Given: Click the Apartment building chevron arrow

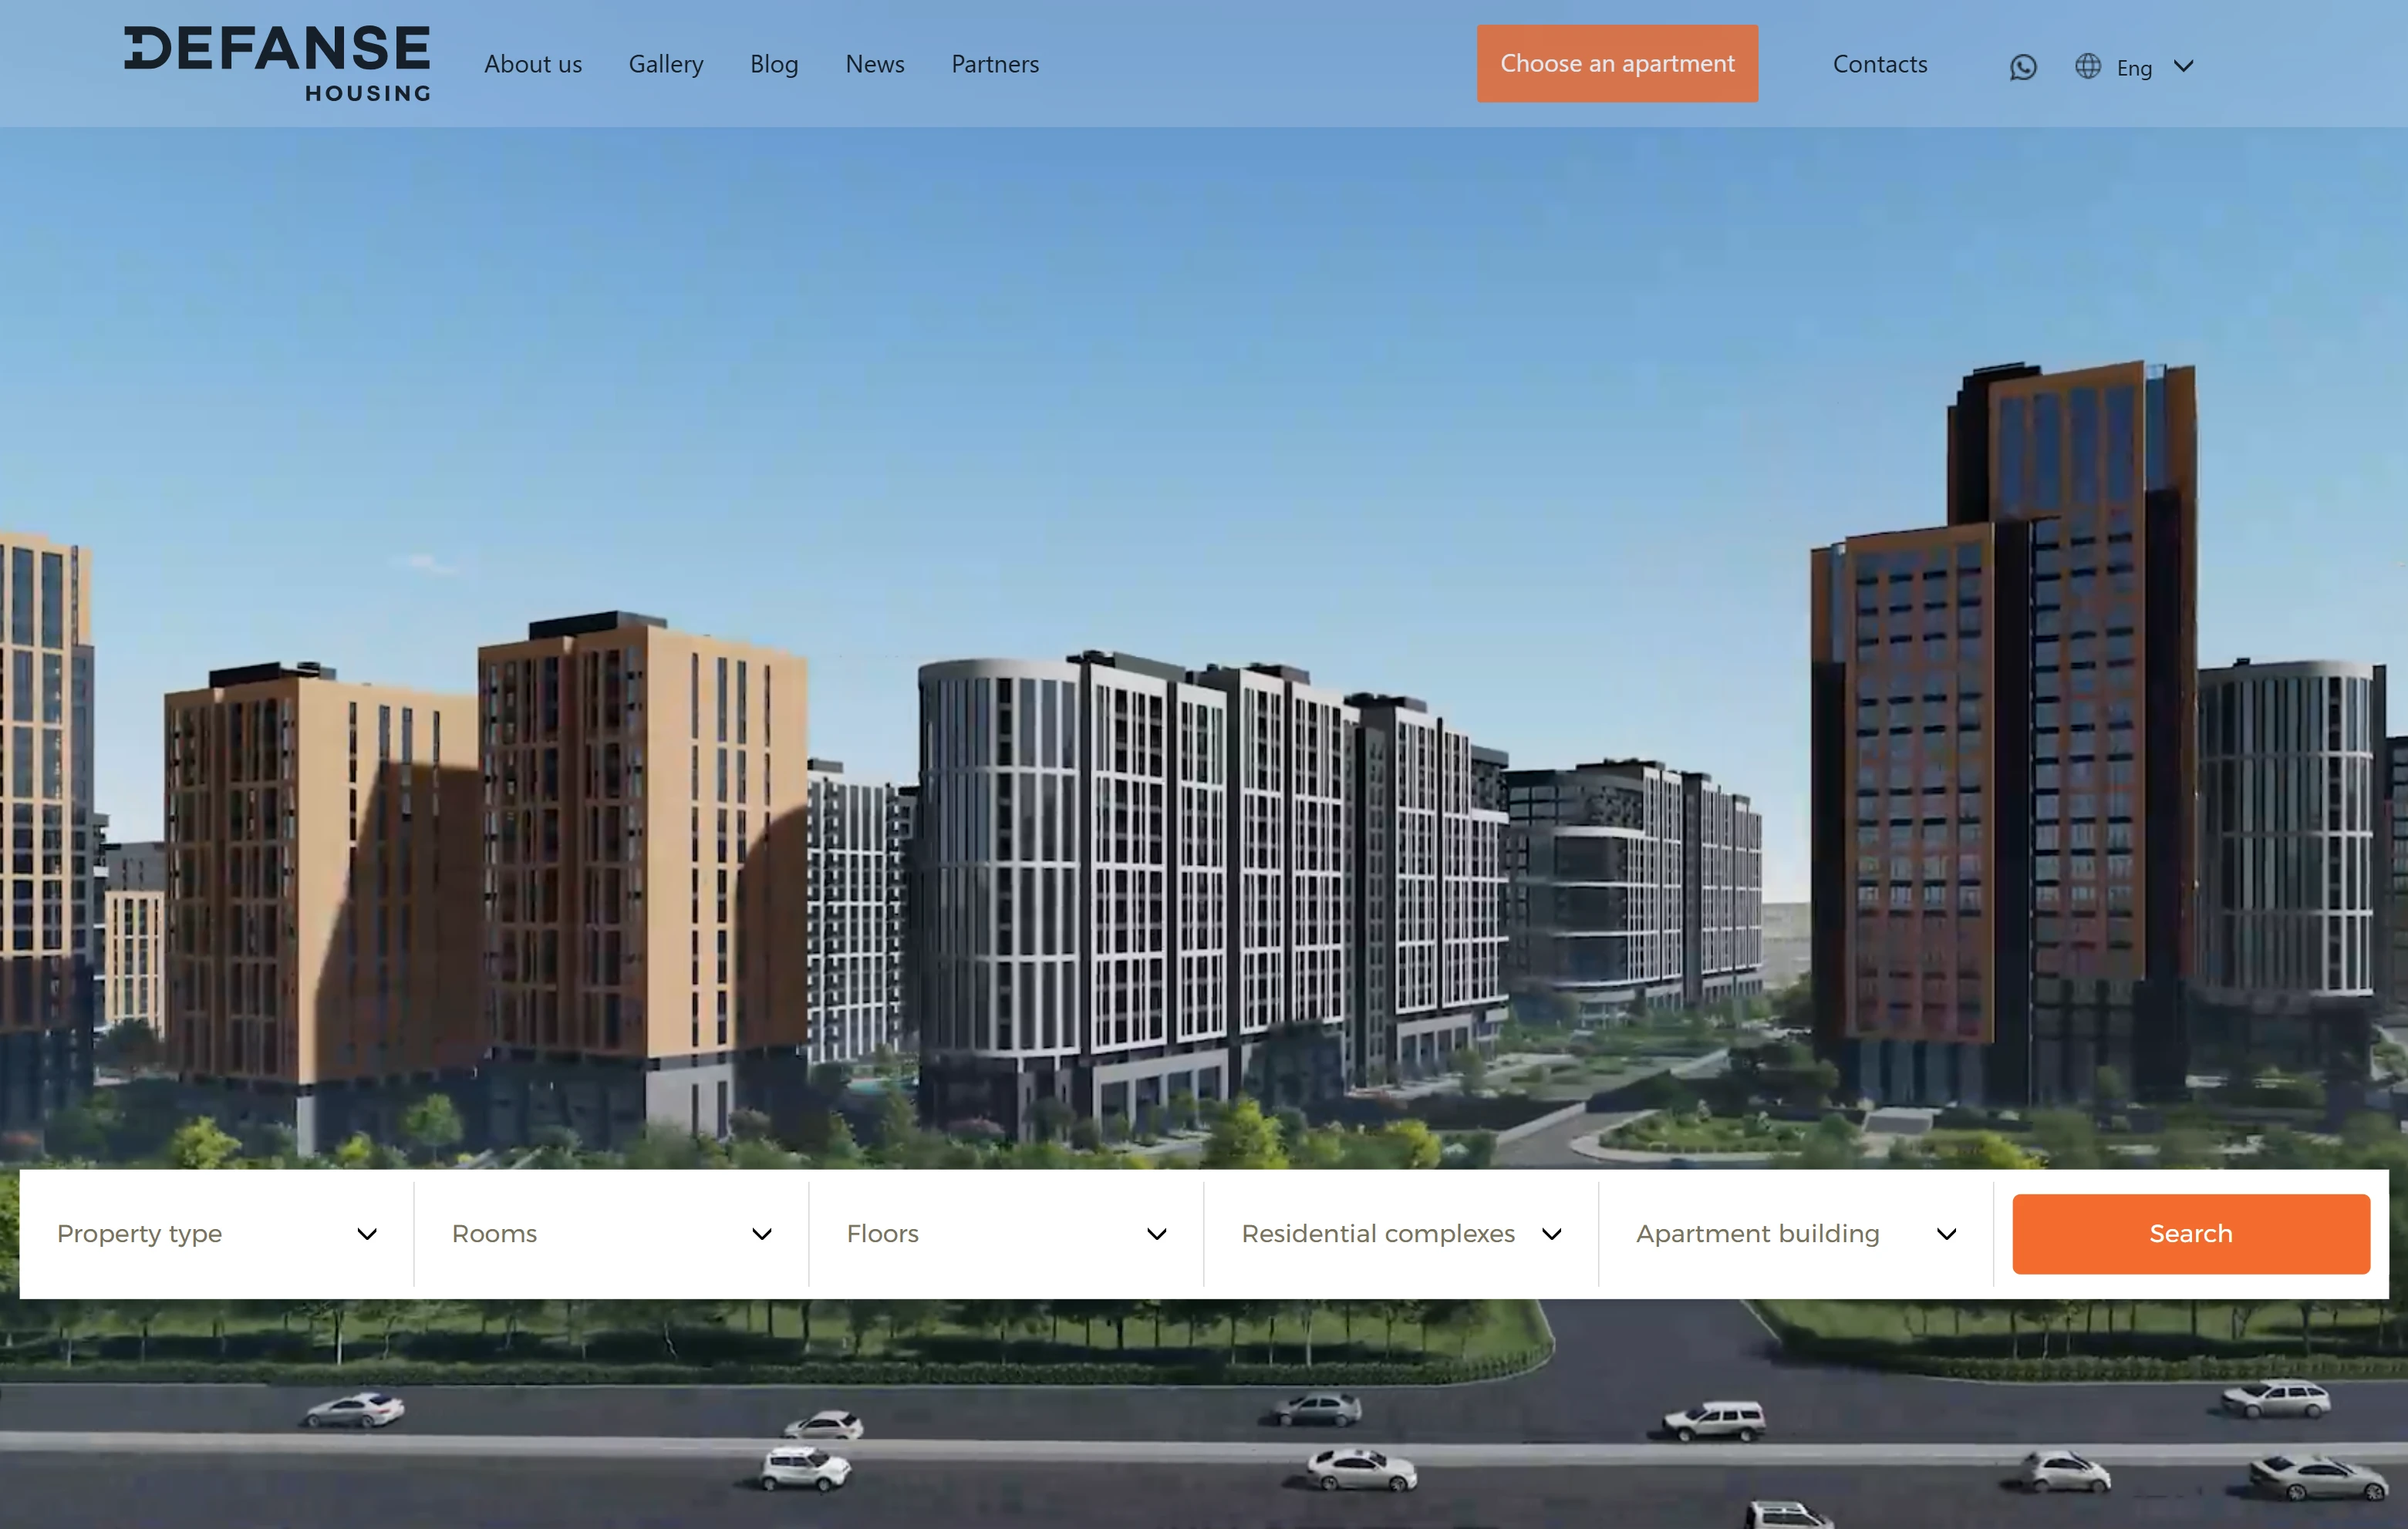Looking at the screenshot, I should tap(1946, 1234).
